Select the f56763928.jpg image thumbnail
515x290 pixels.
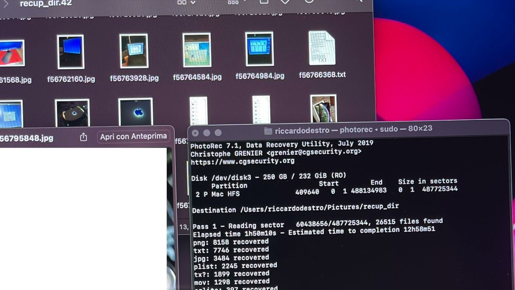tap(134, 51)
